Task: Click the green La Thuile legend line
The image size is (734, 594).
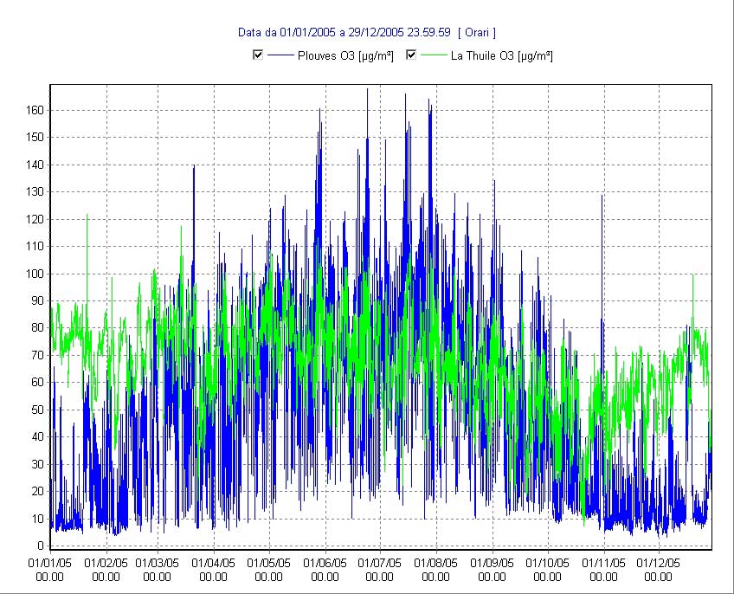Action: point(434,55)
